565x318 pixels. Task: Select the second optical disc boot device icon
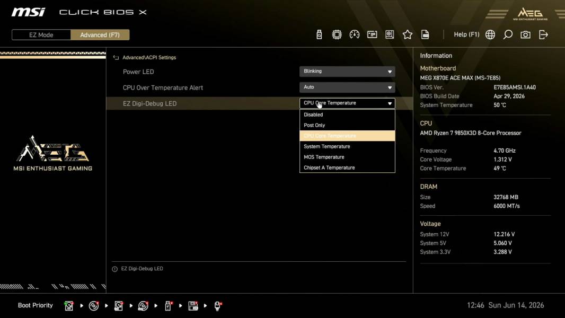coord(143,306)
